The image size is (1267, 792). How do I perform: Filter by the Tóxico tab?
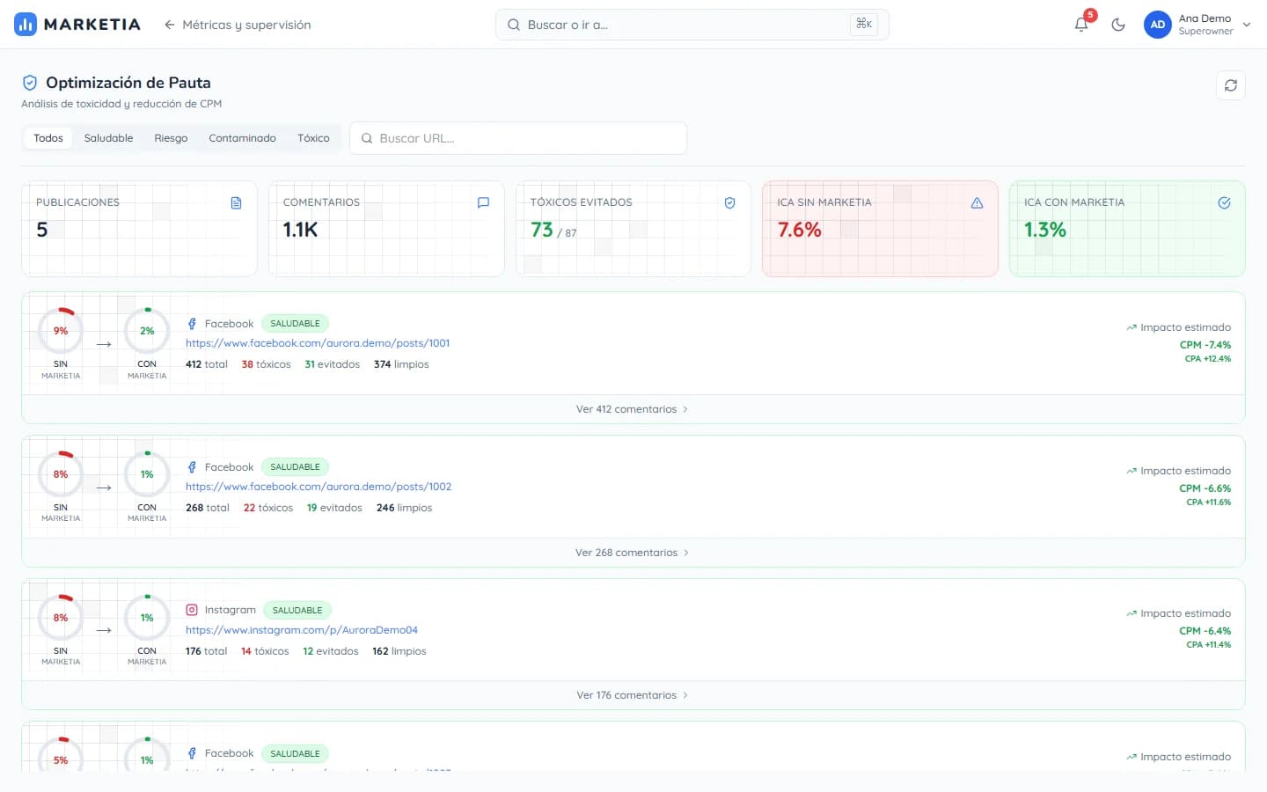(313, 138)
